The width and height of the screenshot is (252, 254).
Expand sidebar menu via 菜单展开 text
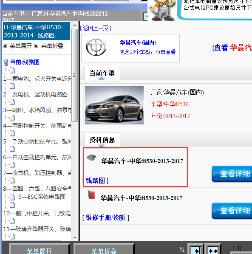(21, 46)
